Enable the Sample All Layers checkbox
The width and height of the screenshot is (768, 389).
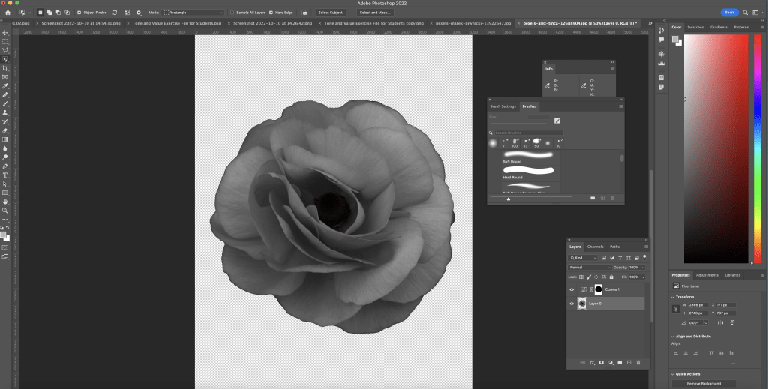tap(232, 13)
